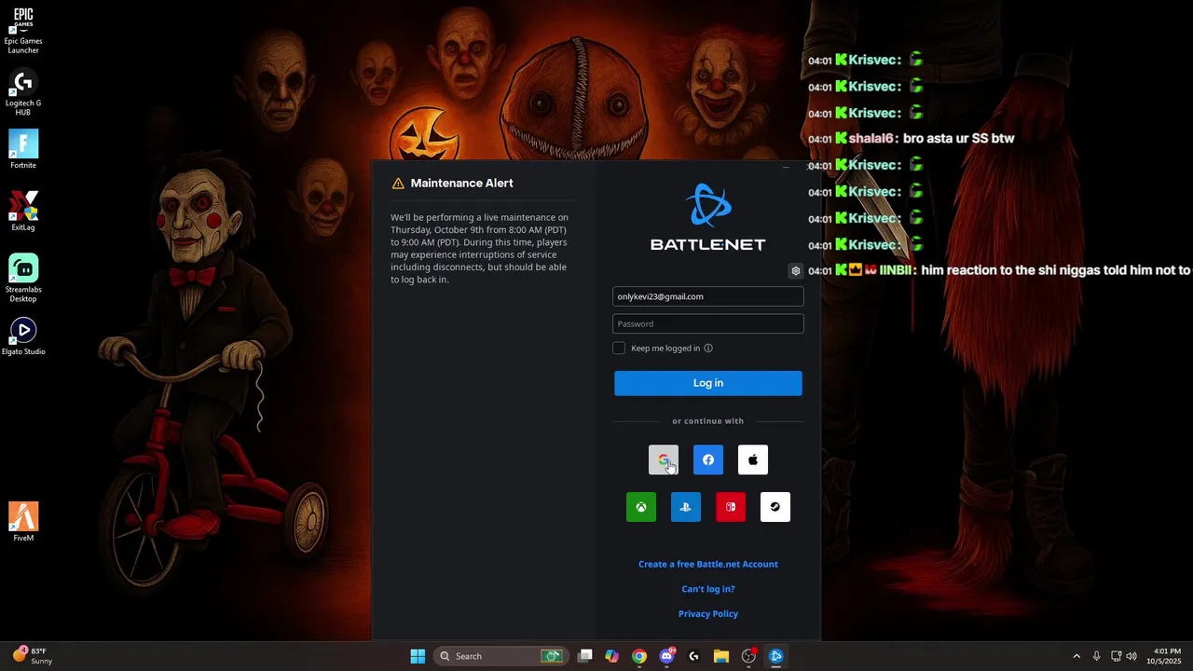Open the Privacy Policy link

(x=708, y=613)
